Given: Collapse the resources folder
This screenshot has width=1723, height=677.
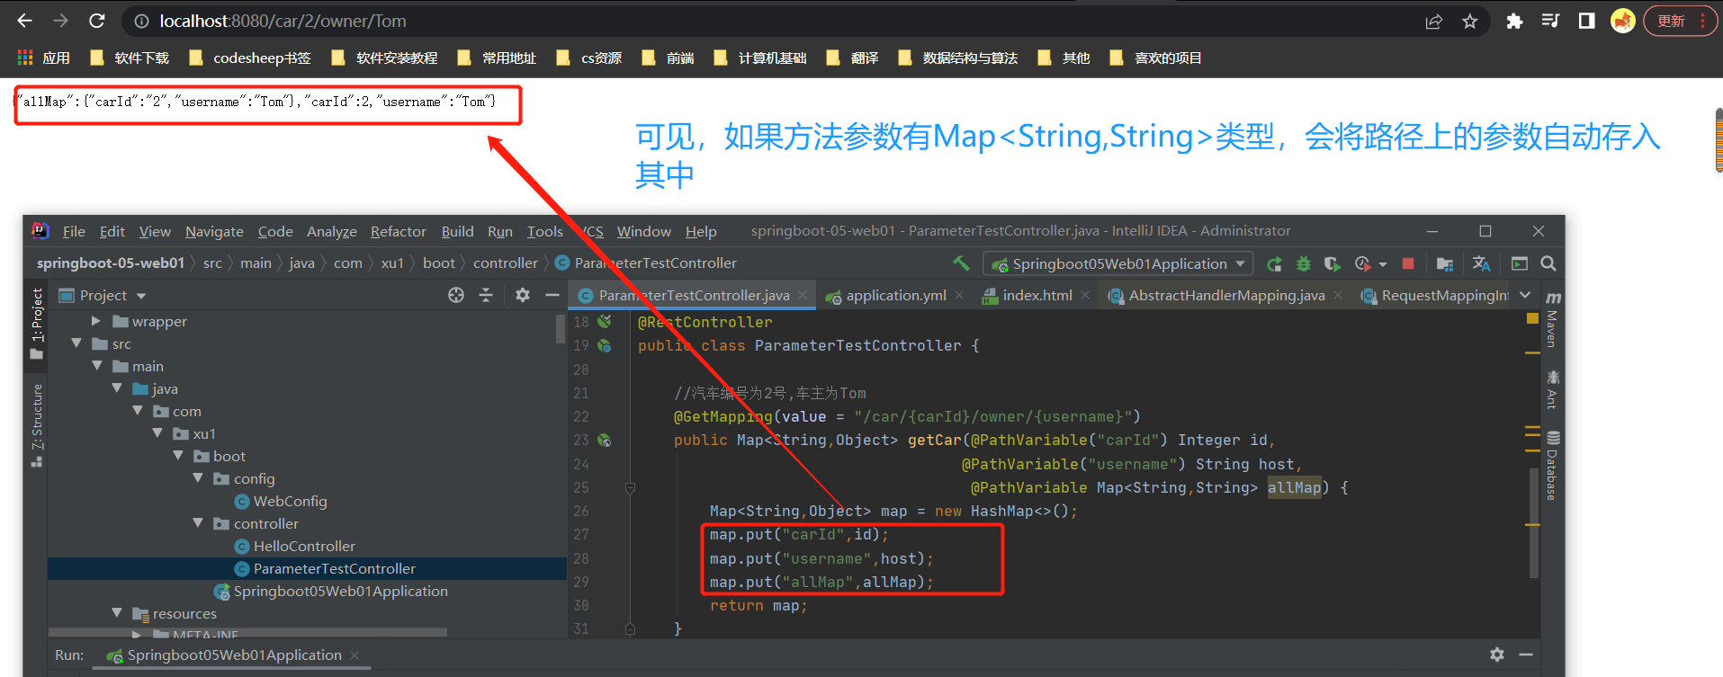Looking at the screenshot, I should tap(117, 613).
